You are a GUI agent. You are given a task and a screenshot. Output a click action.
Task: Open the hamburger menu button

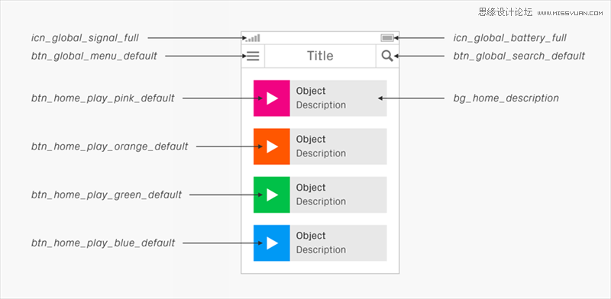[x=253, y=56]
